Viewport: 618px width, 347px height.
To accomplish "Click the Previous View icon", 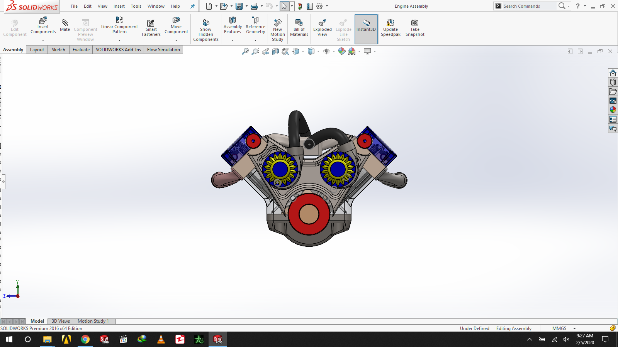I will point(265,51).
